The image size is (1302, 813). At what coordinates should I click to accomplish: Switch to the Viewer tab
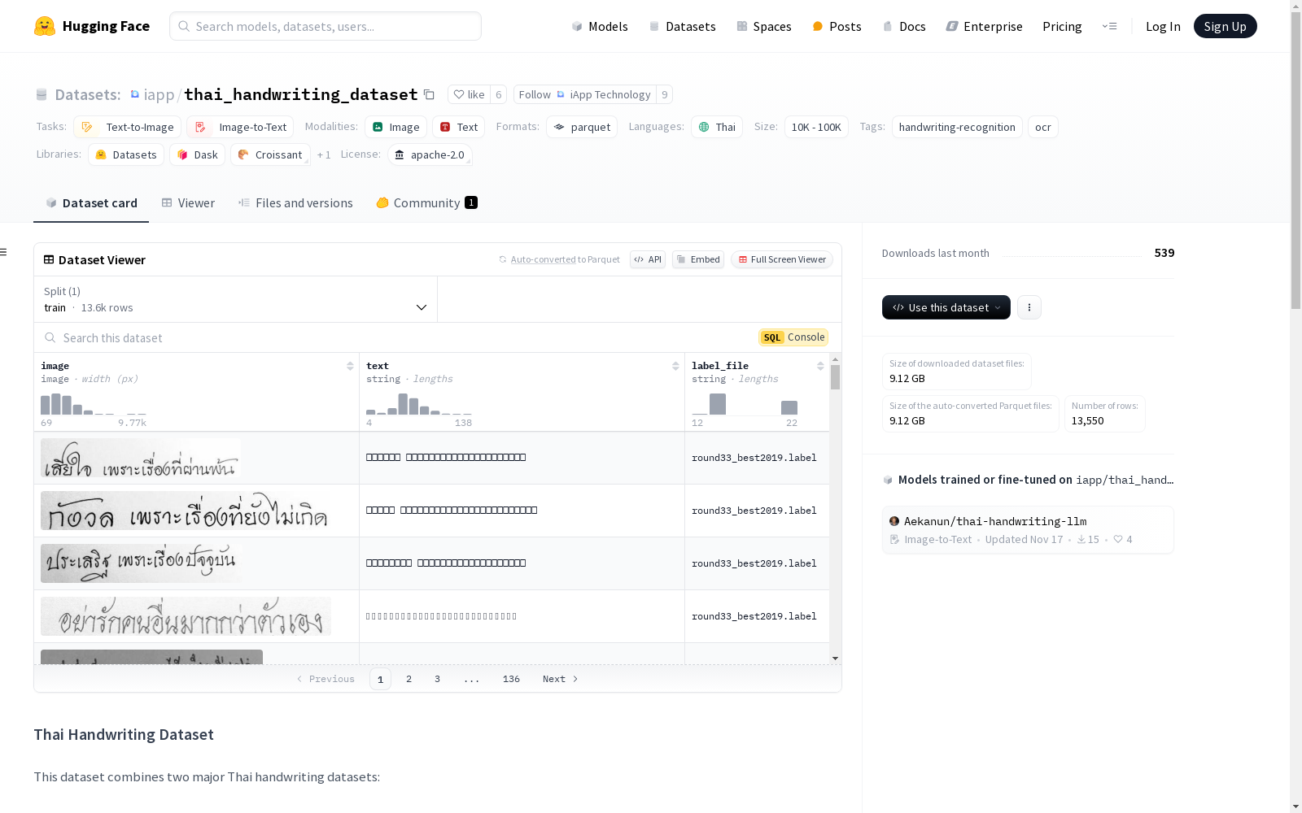pyautogui.click(x=188, y=203)
